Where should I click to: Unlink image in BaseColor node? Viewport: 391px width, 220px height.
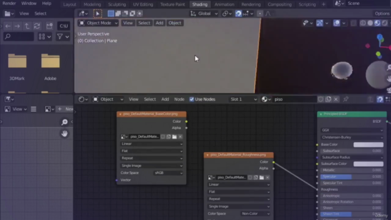[180, 137]
